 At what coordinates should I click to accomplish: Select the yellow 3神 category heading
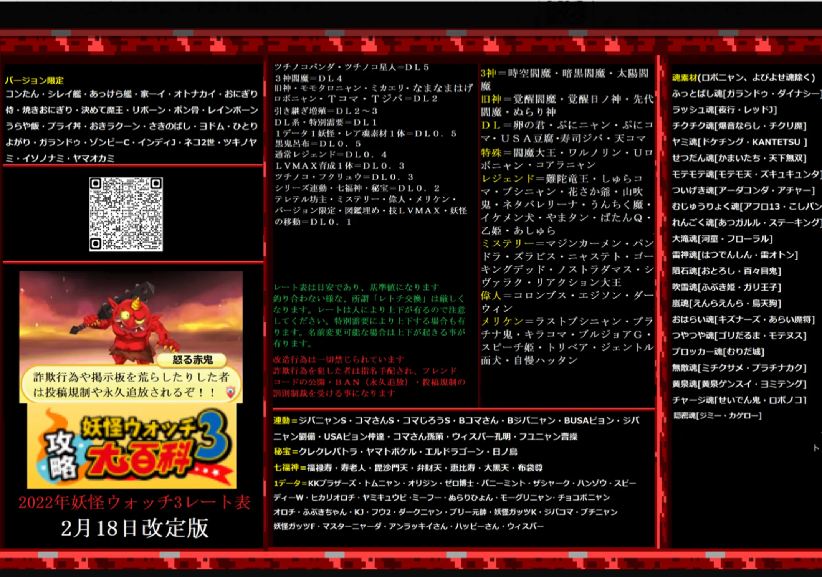pos(488,73)
